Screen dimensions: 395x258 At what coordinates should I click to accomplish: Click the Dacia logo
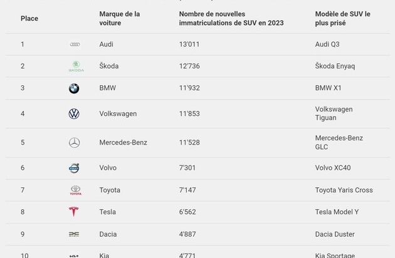[74, 234]
